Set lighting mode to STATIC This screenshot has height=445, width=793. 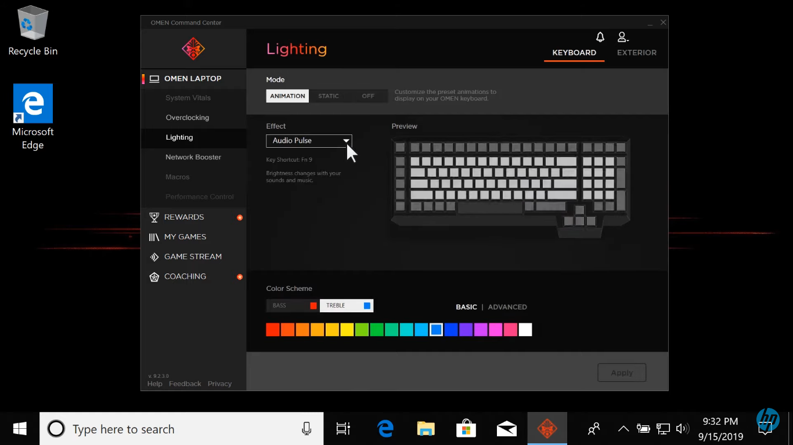coord(329,96)
